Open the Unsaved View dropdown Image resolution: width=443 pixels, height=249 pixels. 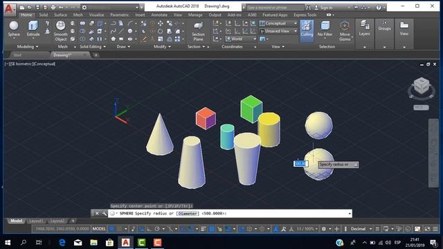[278, 31]
